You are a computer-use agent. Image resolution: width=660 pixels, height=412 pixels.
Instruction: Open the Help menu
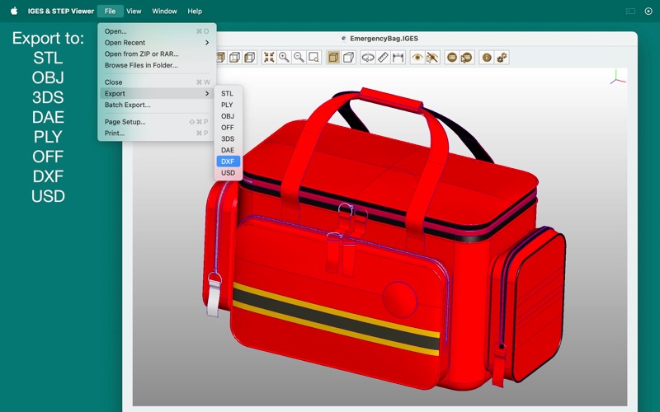195,11
